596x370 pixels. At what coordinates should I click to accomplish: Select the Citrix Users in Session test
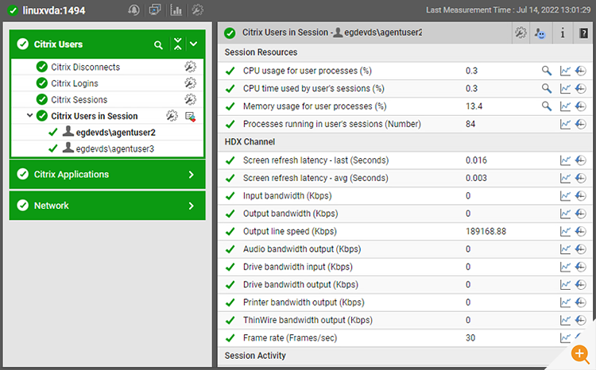pyautogui.click(x=95, y=116)
